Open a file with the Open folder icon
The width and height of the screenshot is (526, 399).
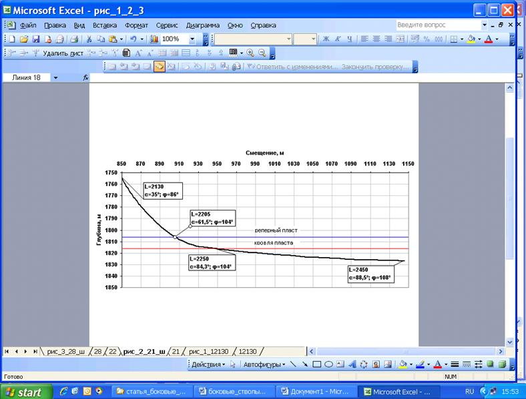tap(24, 39)
